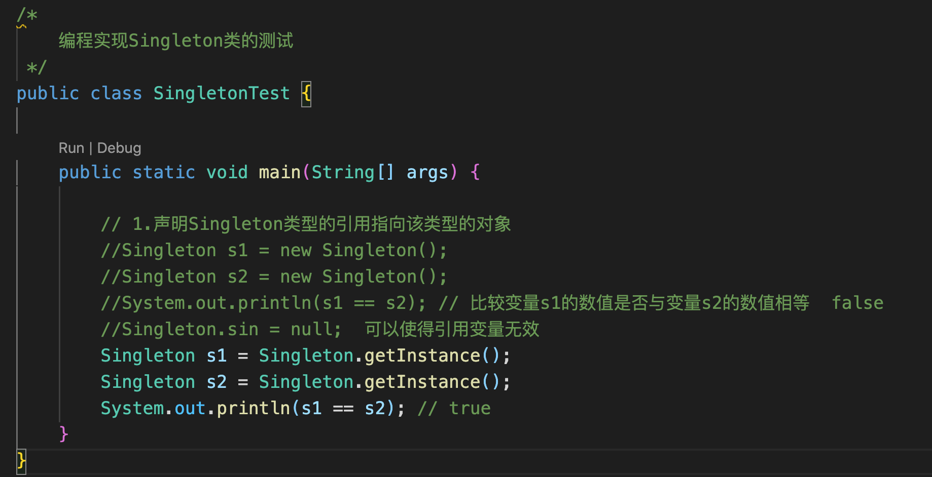The image size is (932, 477).
Task: Click the Debug CodeLens link above main
Action: (x=119, y=148)
